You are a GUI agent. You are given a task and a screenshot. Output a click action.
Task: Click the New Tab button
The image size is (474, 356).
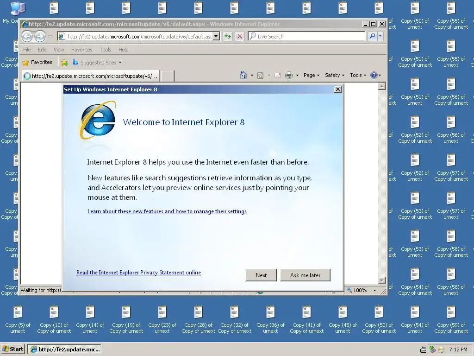point(167,76)
